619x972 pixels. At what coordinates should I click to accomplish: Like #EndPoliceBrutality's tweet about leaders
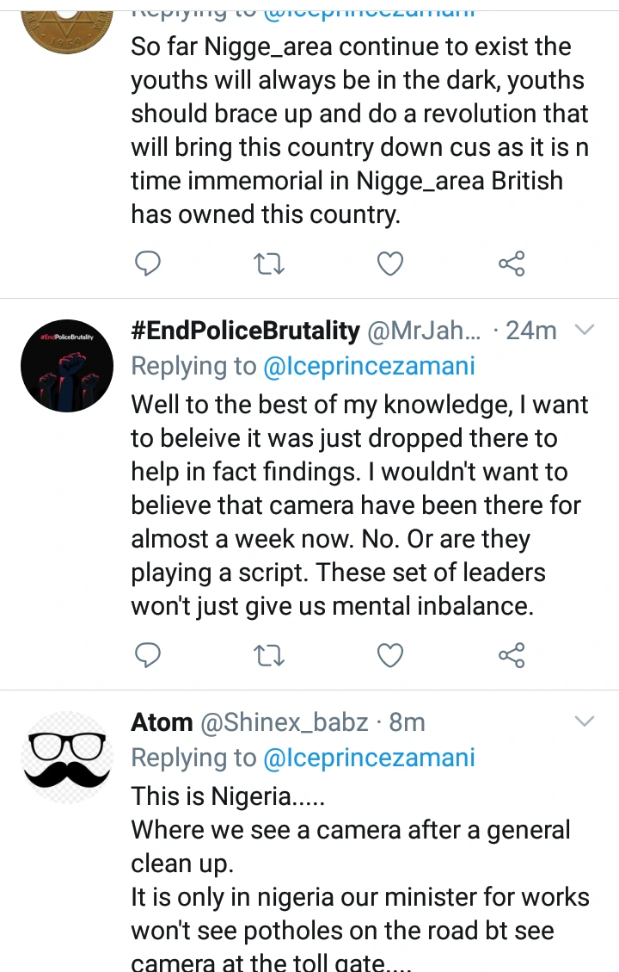pos(391,656)
